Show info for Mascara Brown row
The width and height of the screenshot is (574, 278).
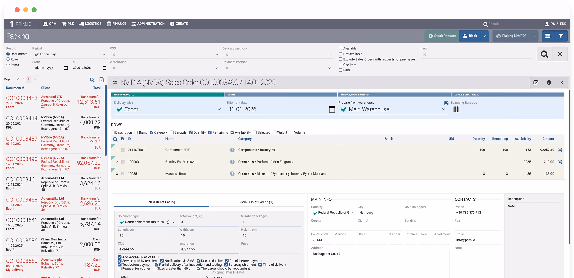click(232, 174)
